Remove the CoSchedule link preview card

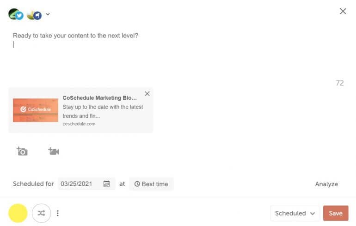click(147, 93)
